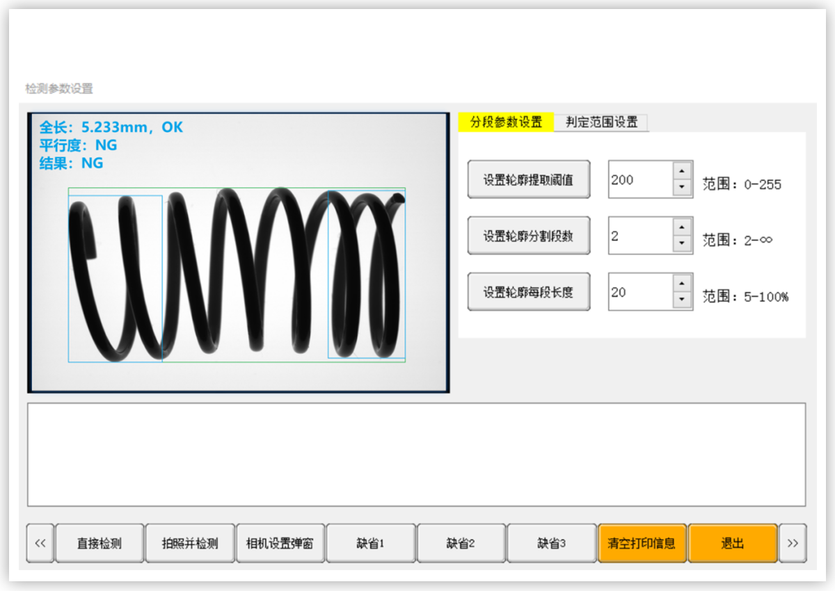Increase contour segment count with up arrow
The height and width of the screenshot is (591, 835).
click(682, 227)
